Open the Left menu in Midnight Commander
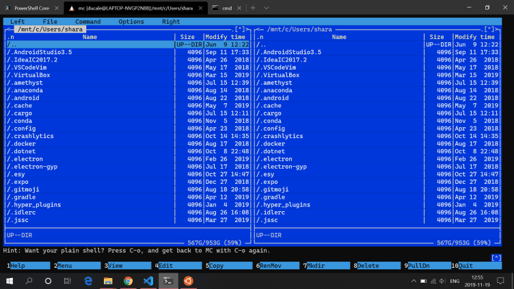Image resolution: width=514 pixels, height=289 pixels. [x=18, y=22]
